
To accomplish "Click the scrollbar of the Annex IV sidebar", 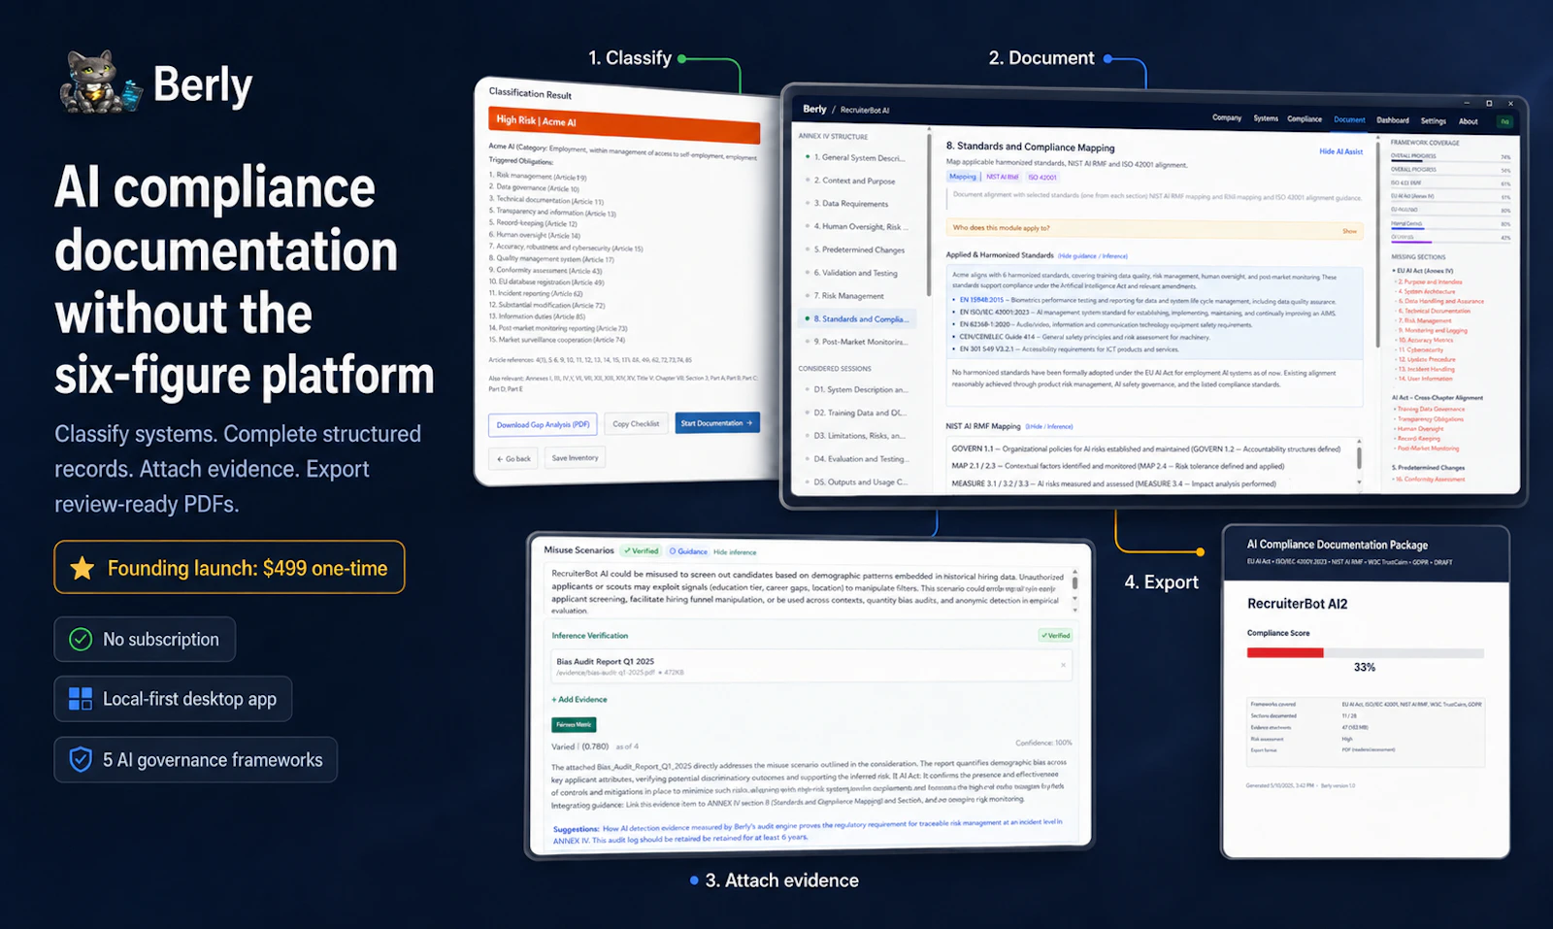I will coord(930,214).
